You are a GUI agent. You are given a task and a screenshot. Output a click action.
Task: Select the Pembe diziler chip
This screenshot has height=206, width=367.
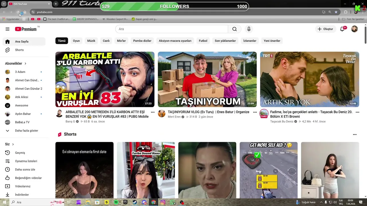pos(142,41)
